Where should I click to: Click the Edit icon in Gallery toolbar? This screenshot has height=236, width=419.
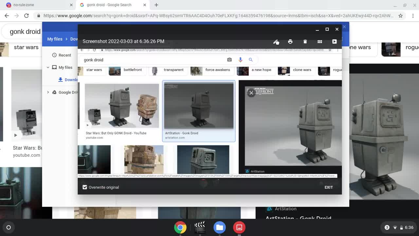point(276,42)
